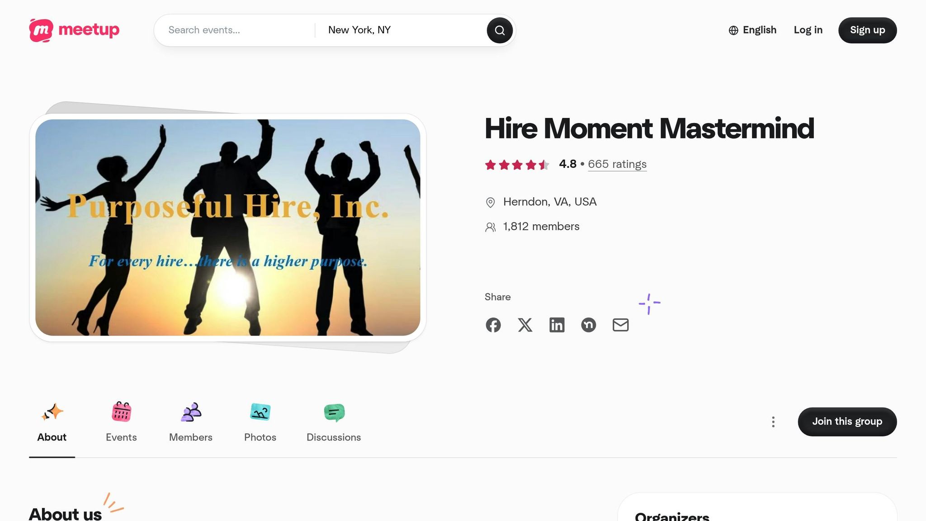926x521 pixels.
Task: Open the 665 ratings link
Action: (x=617, y=164)
